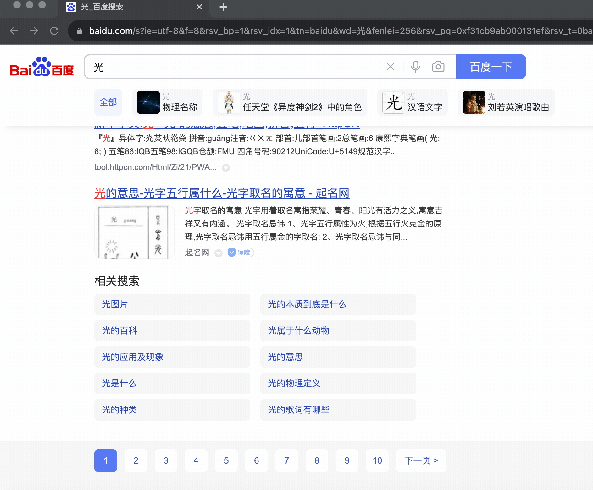Open tool.httpcn.com result URL

coord(155,167)
